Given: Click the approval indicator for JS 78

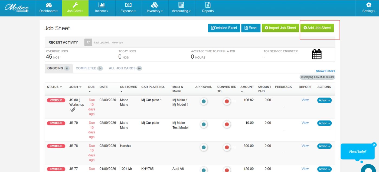Looking at the screenshot, I should pyautogui.click(x=204, y=147).
